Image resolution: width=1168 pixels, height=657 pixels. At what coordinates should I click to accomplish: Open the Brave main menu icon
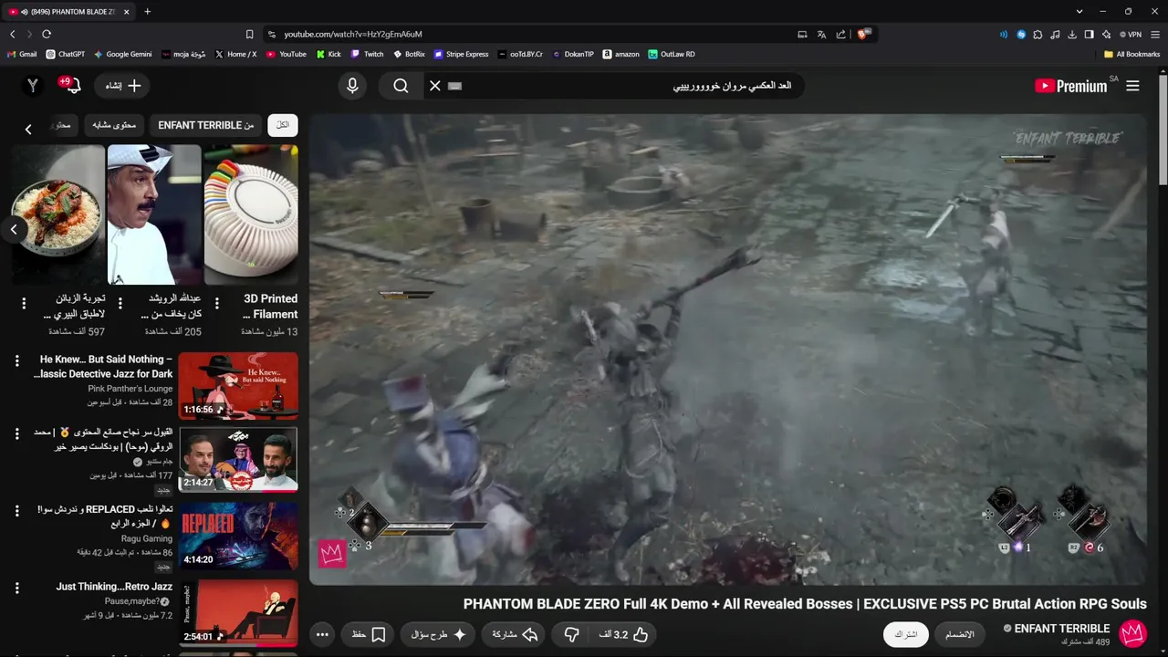[1155, 35]
